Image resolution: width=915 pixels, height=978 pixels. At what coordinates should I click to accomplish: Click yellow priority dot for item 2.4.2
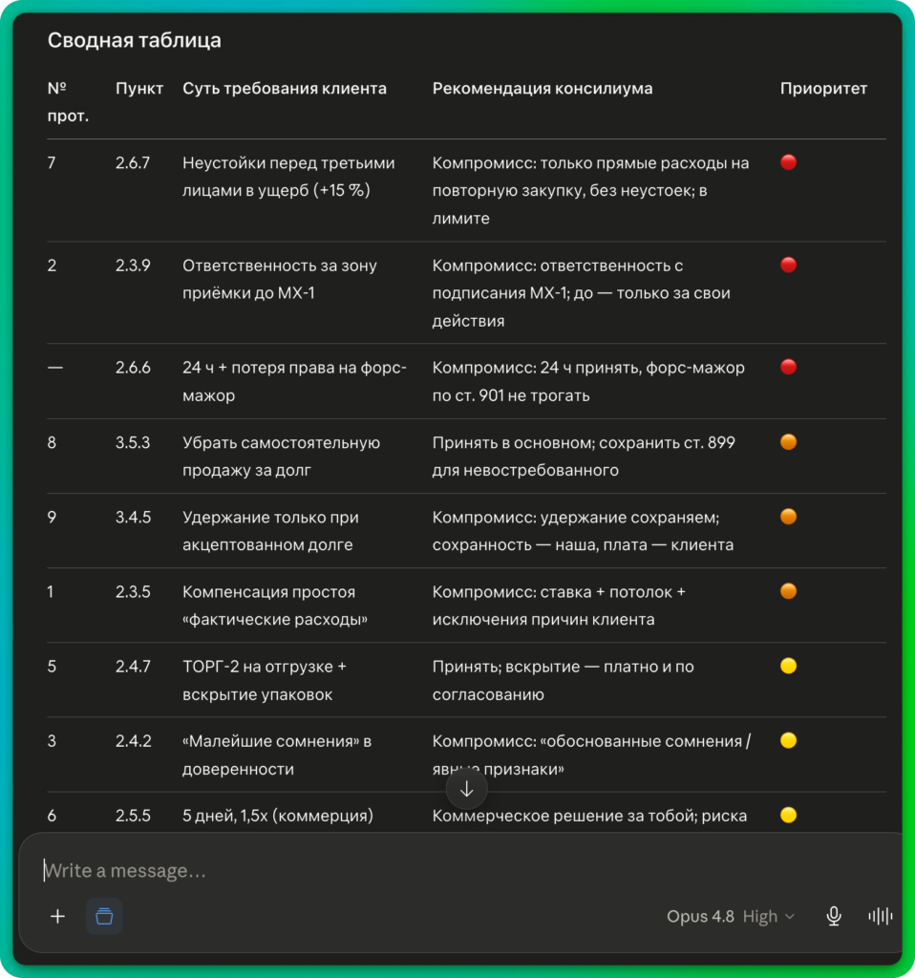(x=788, y=741)
